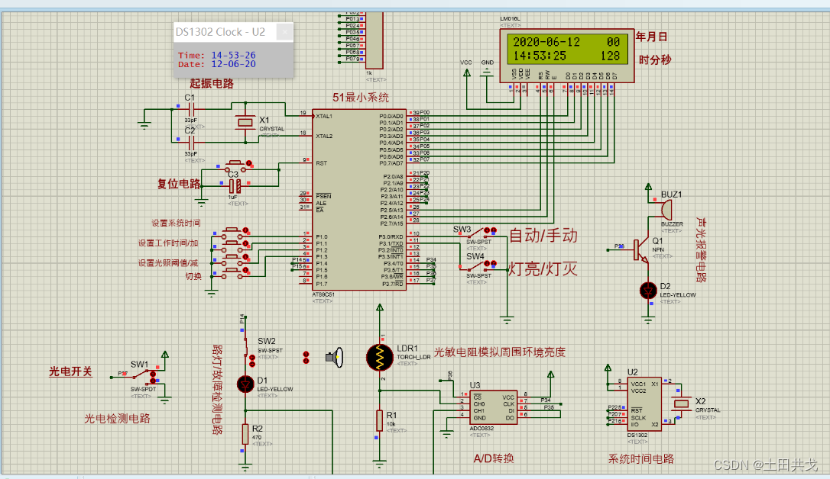Click the 起振电路 label
Screen dimensions: 830x479
click(212, 83)
